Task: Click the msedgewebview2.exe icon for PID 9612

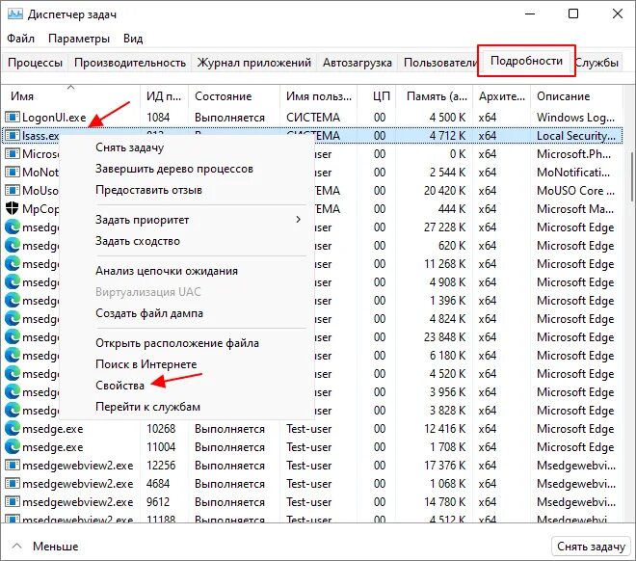Action: coord(13,501)
